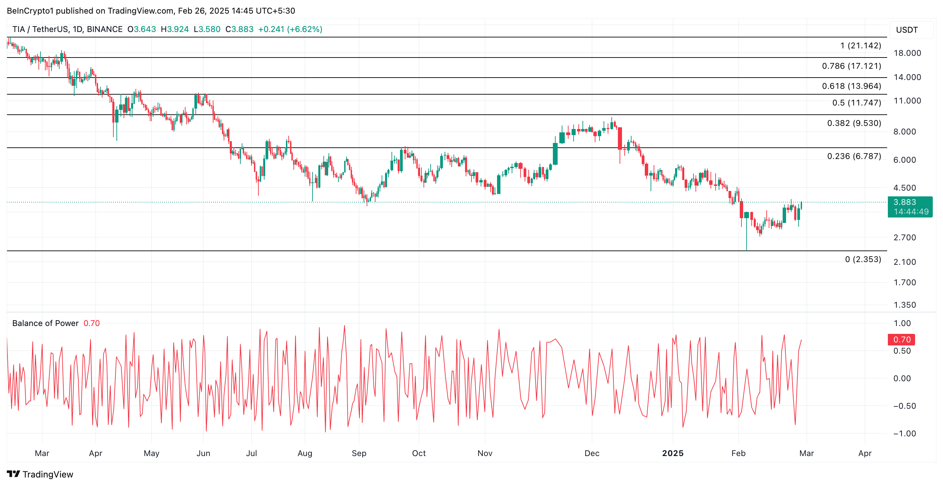Click the BeInCrypto1 published header text
Screen dimensions: 943x486
(x=150, y=11)
